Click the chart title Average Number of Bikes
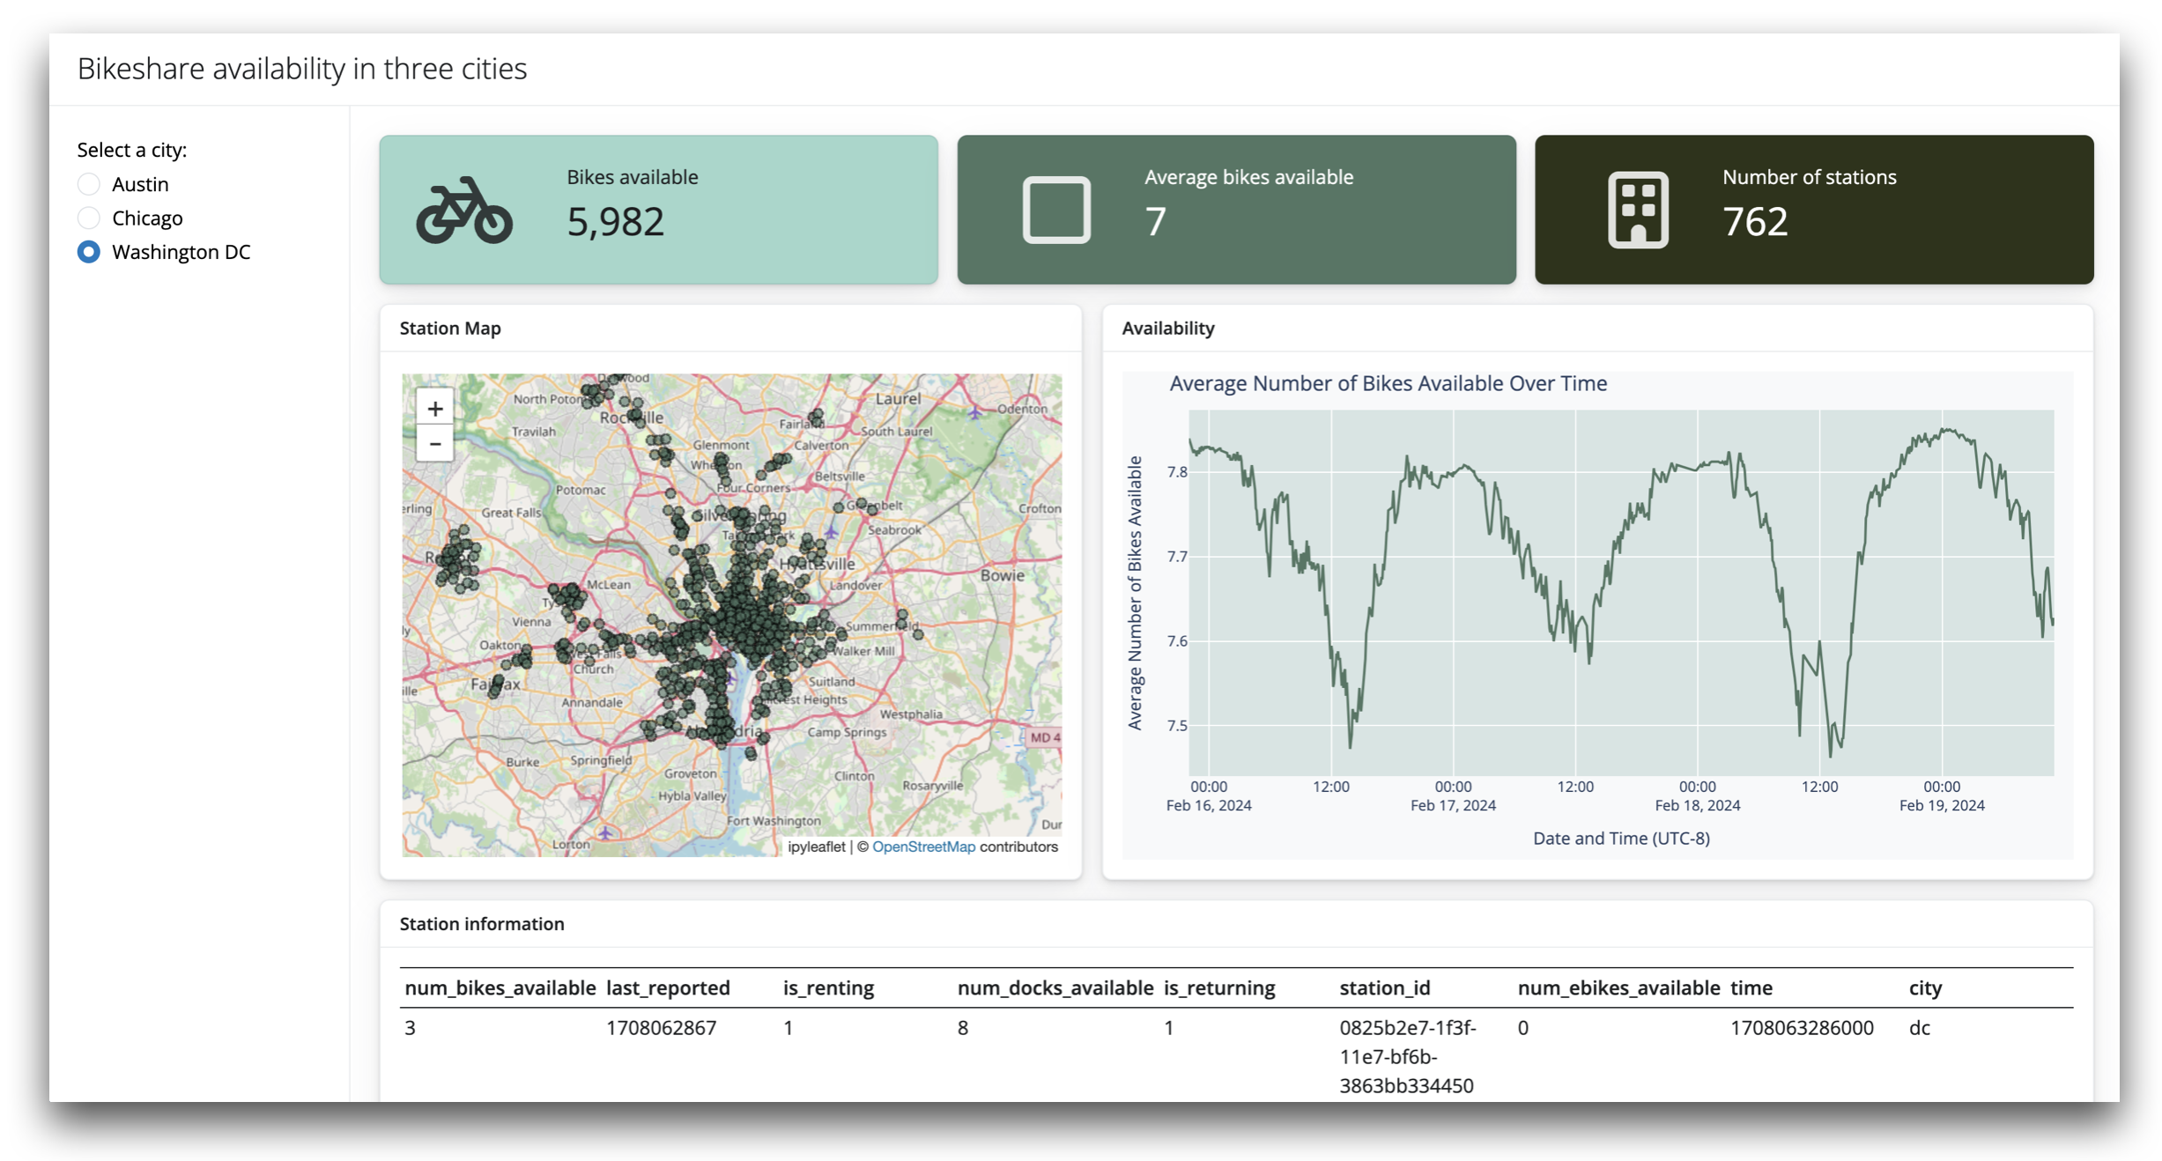 1388,383
